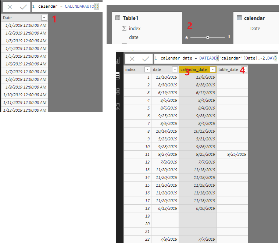Select the 1/1/2019 12:00:00 AM row

25,25
